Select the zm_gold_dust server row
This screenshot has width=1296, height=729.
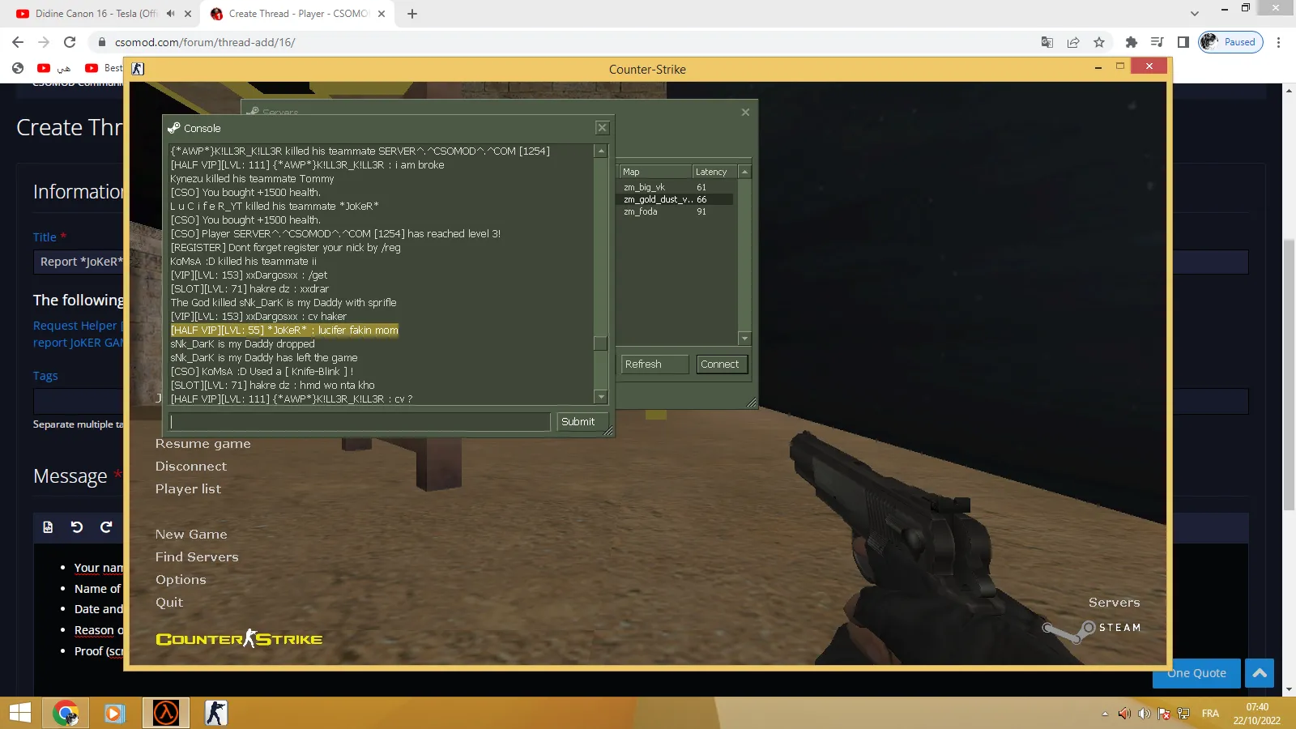(676, 199)
